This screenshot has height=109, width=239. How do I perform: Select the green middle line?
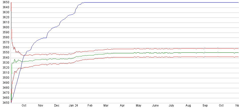pyautogui.click(x=151, y=53)
